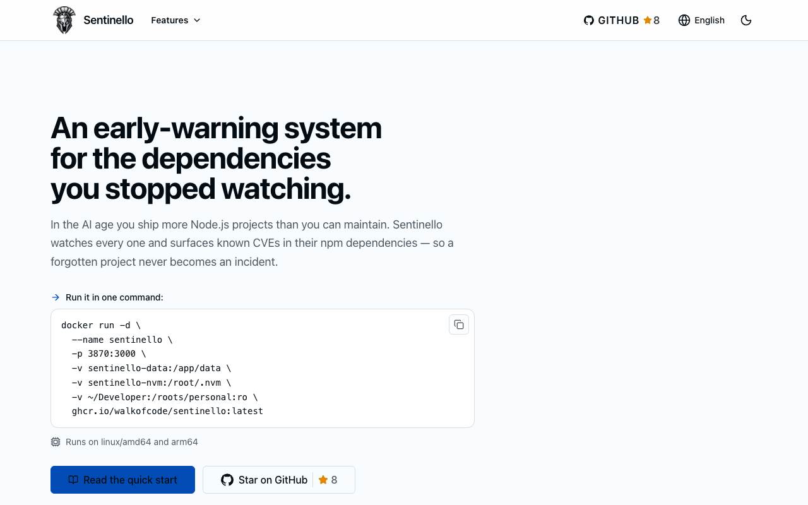Click the GitHub octocat icon in header
The width and height of the screenshot is (808, 505).
pyautogui.click(x=589, y=20)
